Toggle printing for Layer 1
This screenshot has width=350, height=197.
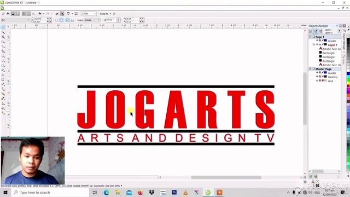point(320,45)
